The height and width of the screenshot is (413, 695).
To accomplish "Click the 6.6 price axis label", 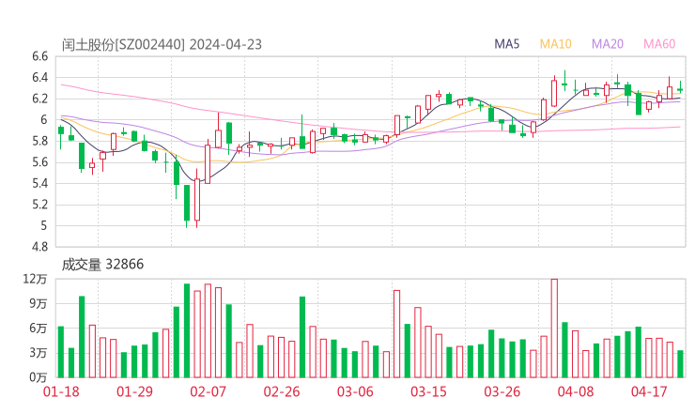I will (39, 56).
